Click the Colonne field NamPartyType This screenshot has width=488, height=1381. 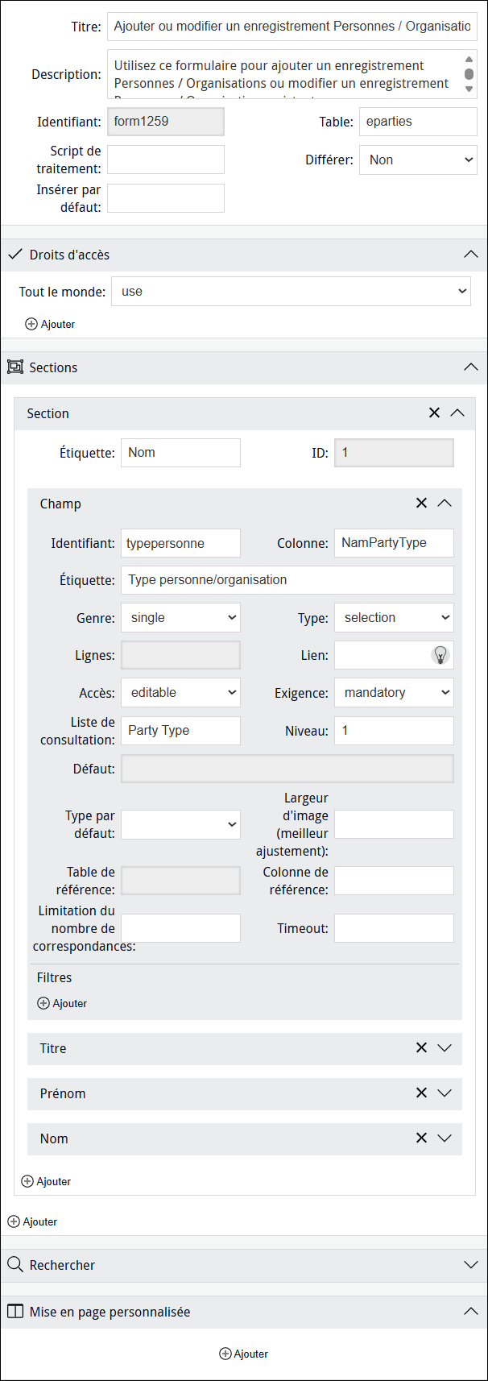pyautogui.click(x=394, y=543)
